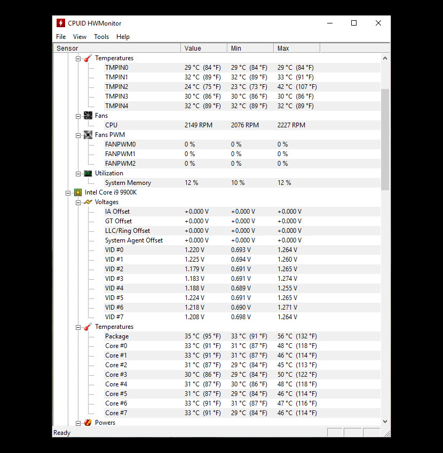Click the scrollbar down arrow
Screen dimensions: 443x453
[x=385, y=422]
